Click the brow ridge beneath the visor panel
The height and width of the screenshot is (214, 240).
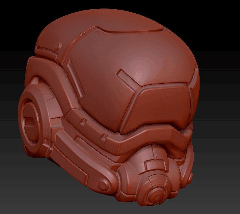pos(148,140)
